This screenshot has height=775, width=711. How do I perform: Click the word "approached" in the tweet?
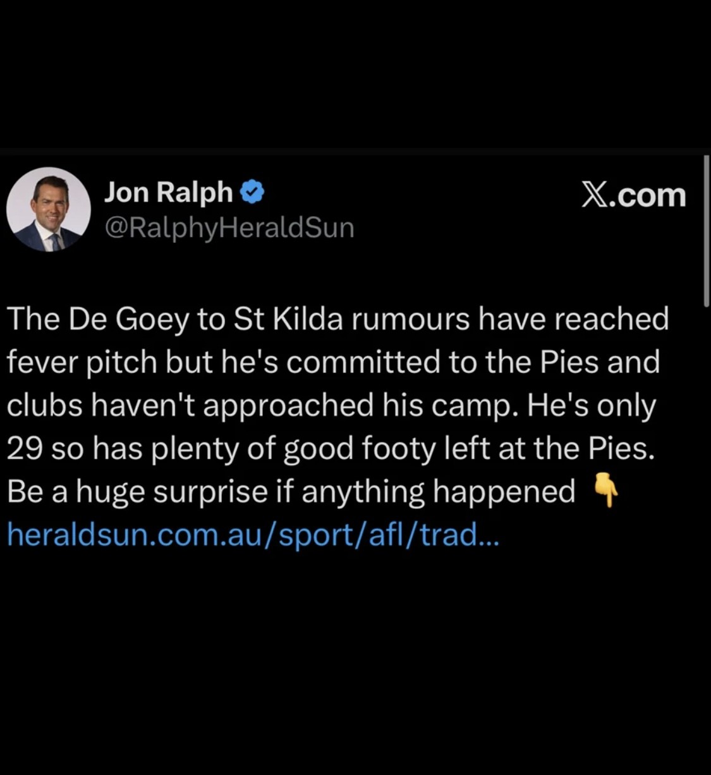[x=288, y=405]
